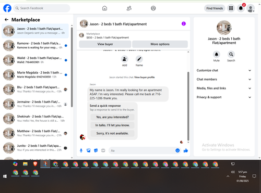
Task: Choose a sticker icon
Action: [x=96, y=150]
